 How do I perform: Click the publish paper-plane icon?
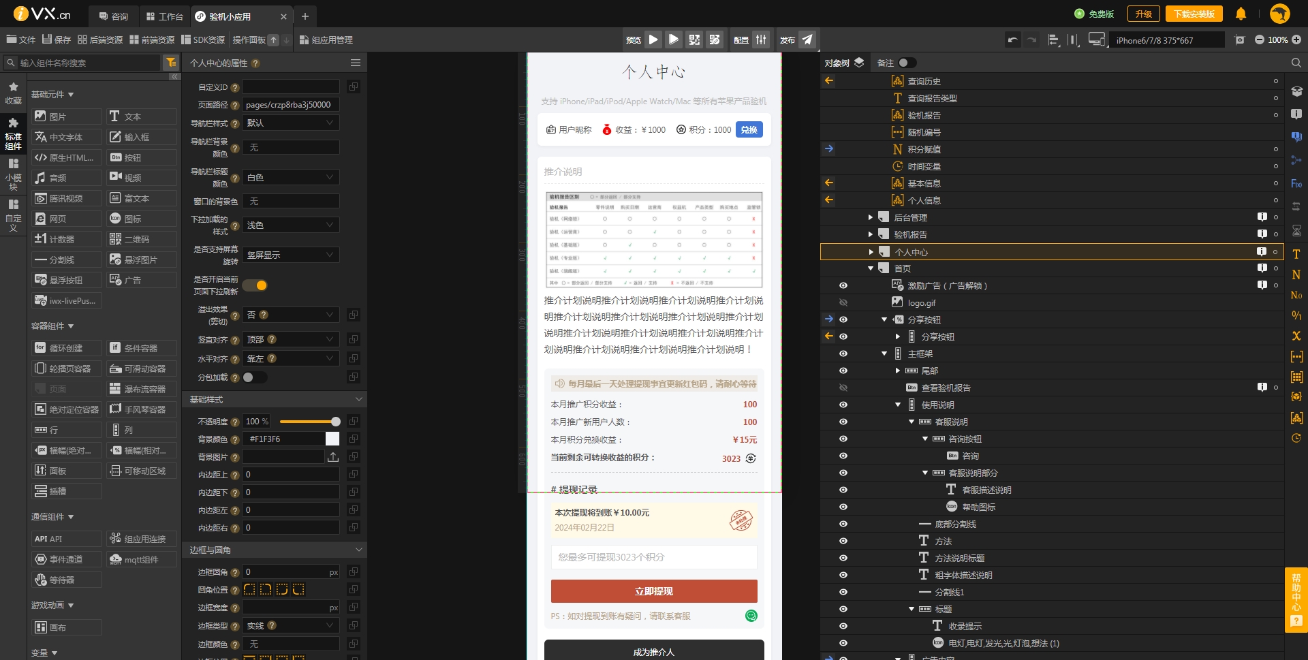tap(807, 40)
